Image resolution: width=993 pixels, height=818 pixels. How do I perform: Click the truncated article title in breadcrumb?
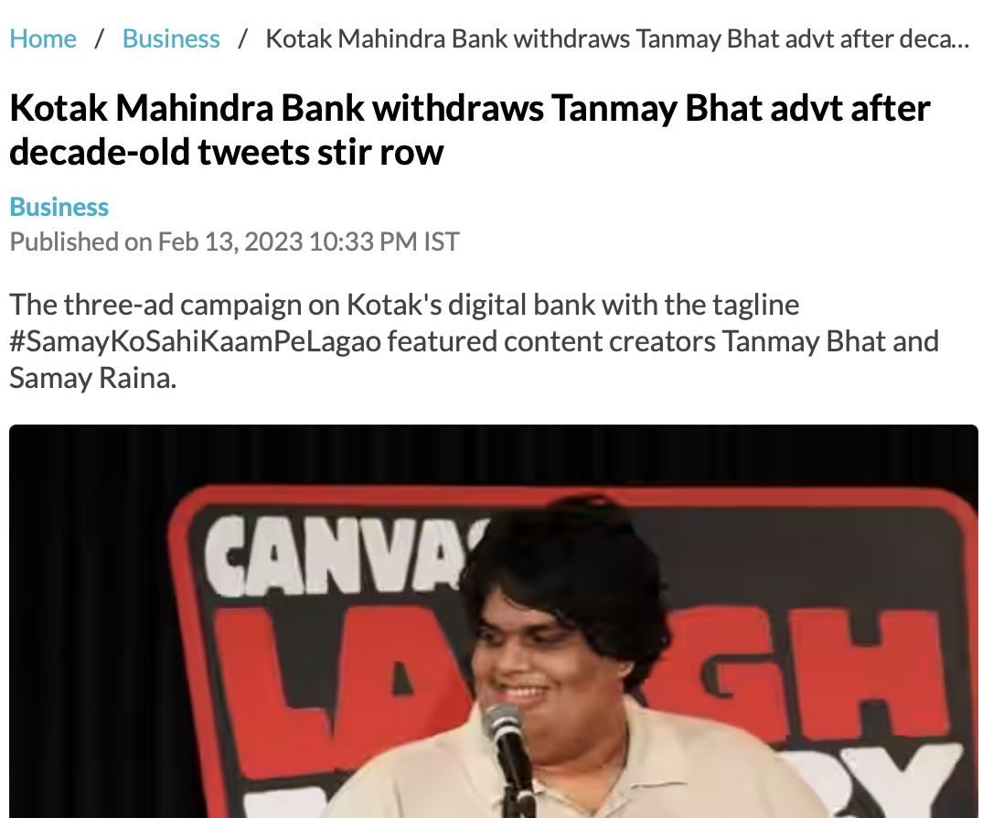617,38
